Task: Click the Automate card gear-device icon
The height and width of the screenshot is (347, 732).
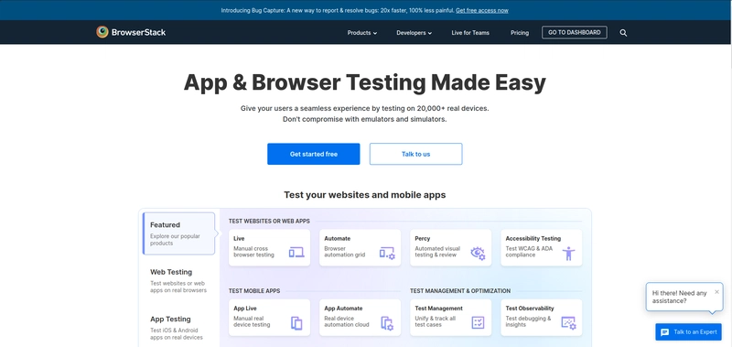Action: point(387,253)
